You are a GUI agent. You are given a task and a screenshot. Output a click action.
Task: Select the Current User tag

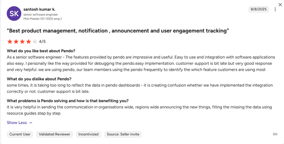pos(20,134)
